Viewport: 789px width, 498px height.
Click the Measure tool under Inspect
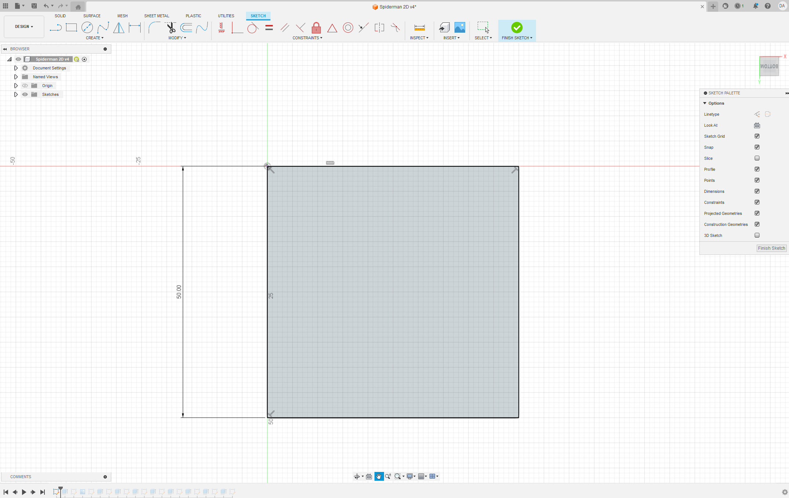pos(419,28)
